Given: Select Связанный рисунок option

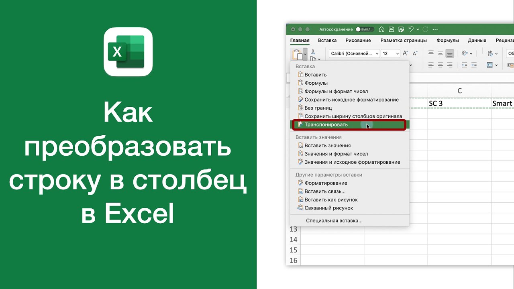Looking at the screenshot, I should click(x=350, y=208).
